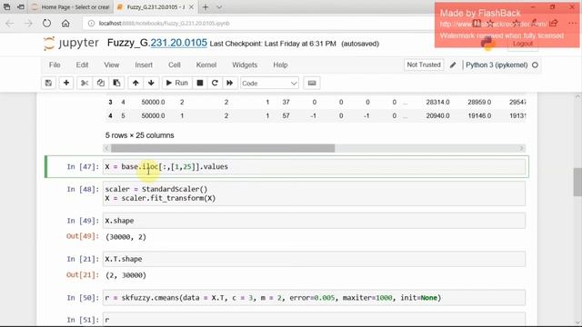Click the Jupyter logo

click(x=71, y=44)
